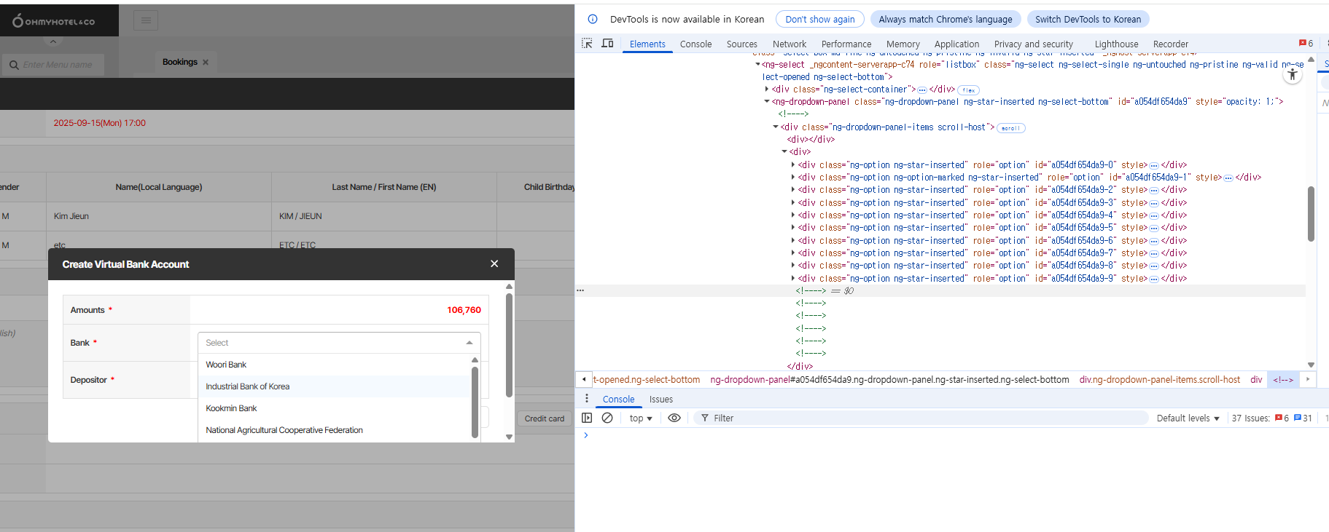The height and width of the screenshot is (532, 1329).
Task: Close the Create Virtual Bank Account dialog
Action: pos(494,264)
